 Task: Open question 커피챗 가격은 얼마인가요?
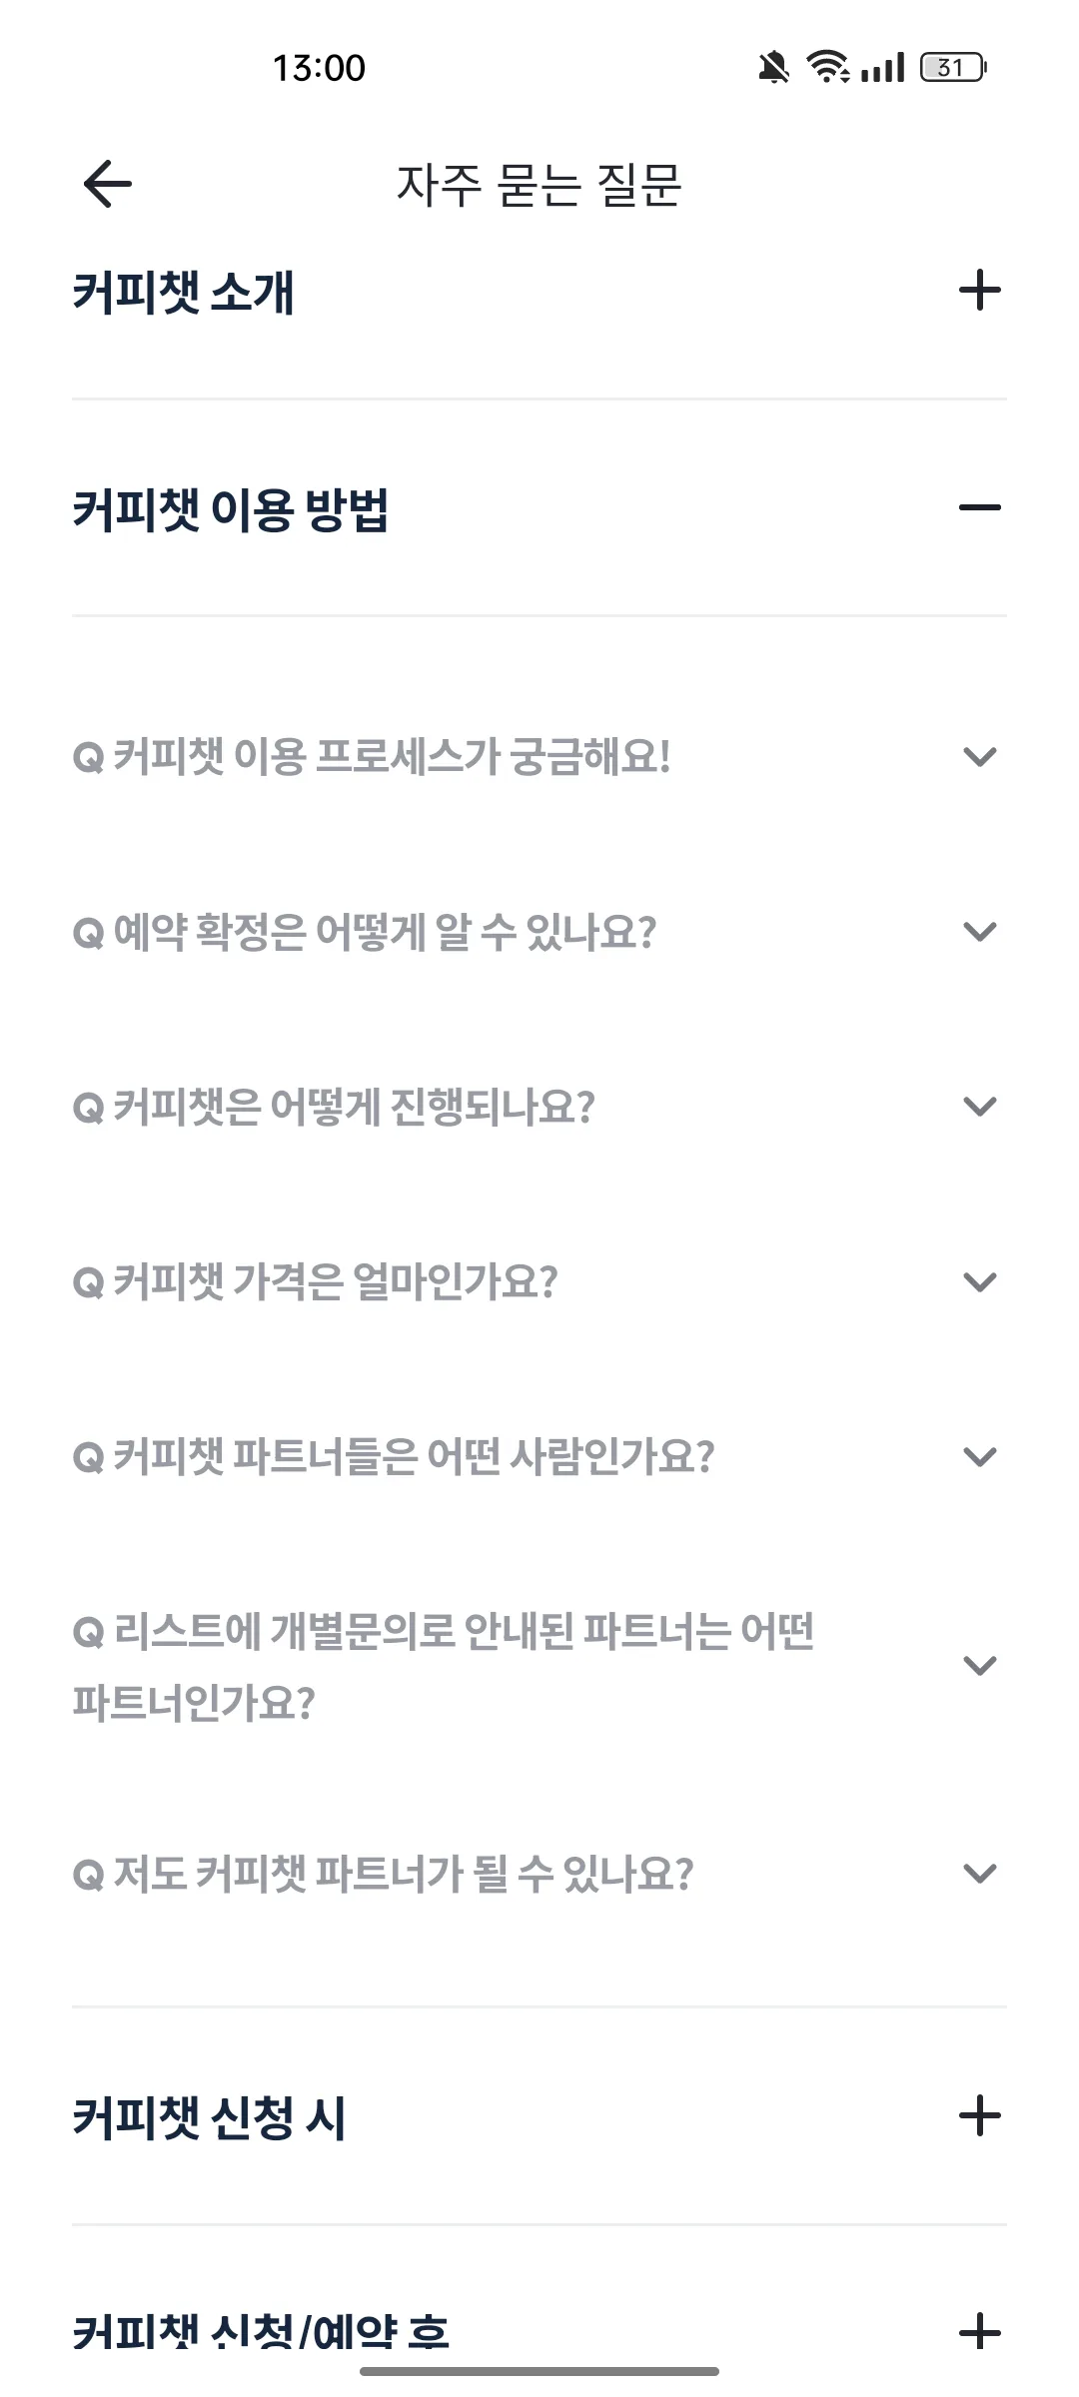[x=315, y=1281]
